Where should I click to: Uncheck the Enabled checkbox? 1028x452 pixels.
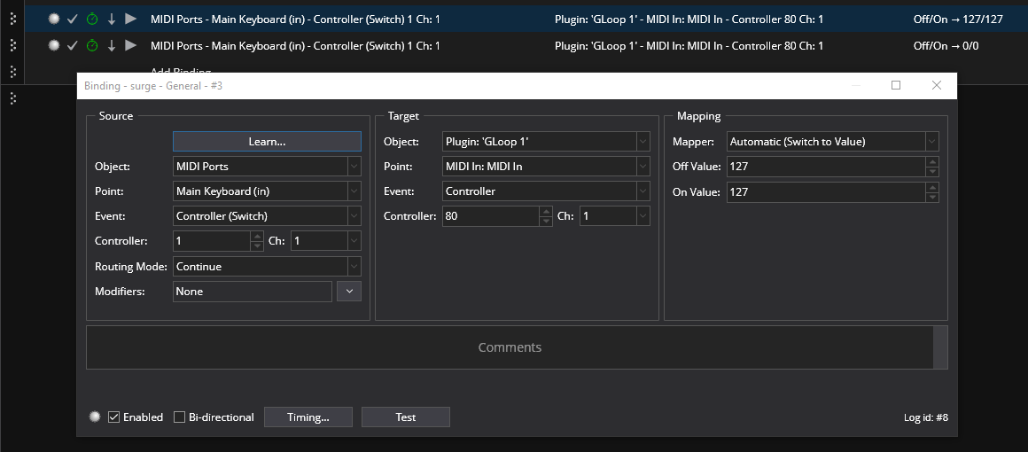pos(113,417)
